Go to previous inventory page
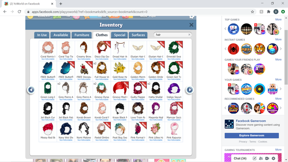 click(31, 90)
